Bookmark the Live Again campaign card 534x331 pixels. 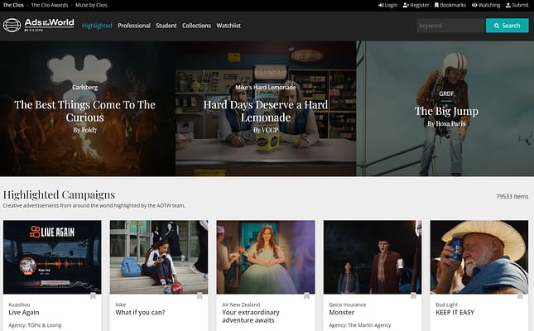pyautogui.click(x=93, y=296)
